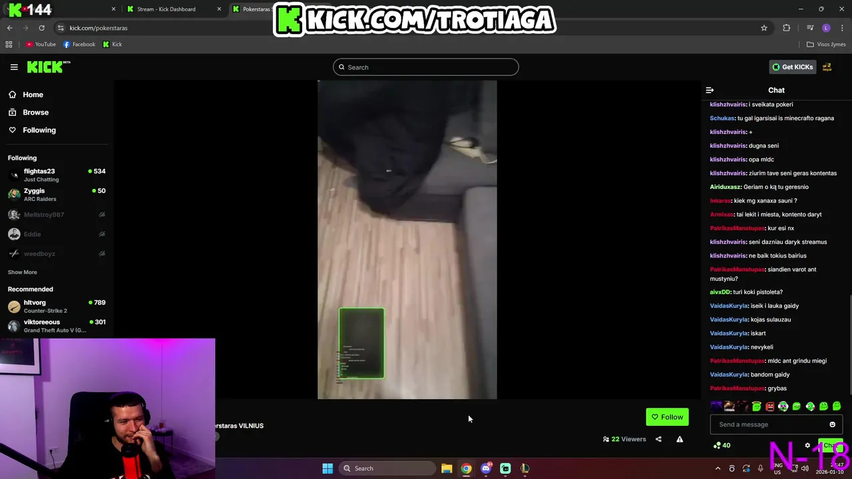Open the emoji picker in chat input
The height and width of the screenshot is (479, 852).
click(832, 424)
